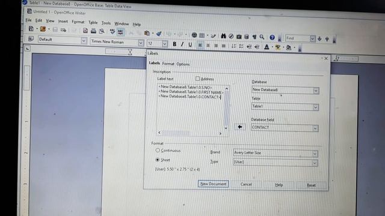The image size is (385, 216).
Task: Click the Find Previous up arrow
Action: pos(327,39)
